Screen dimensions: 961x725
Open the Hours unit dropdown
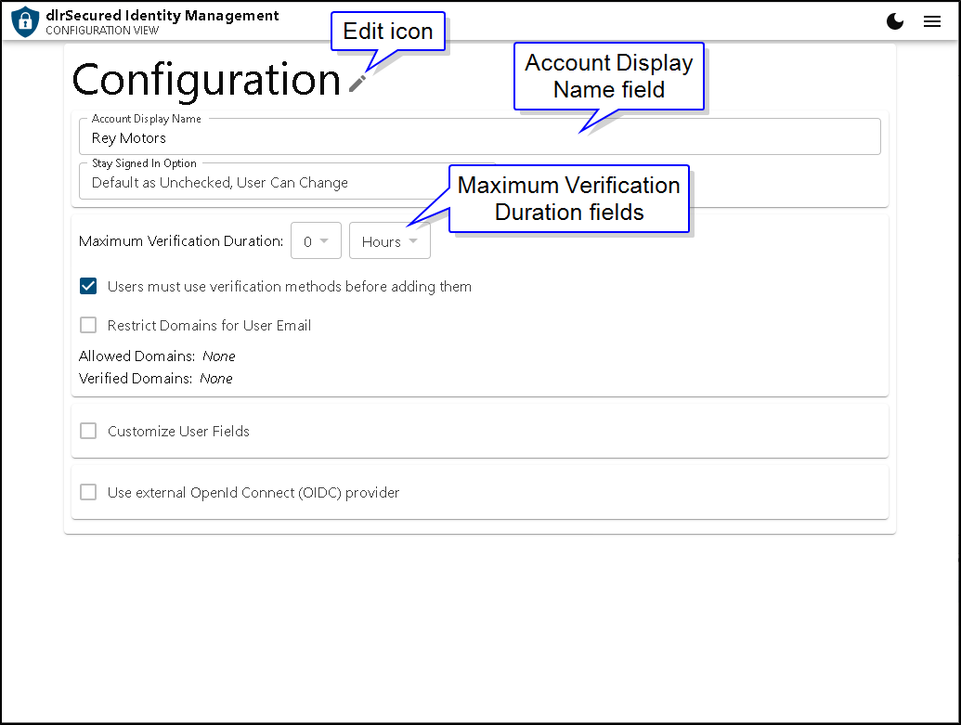[389, 241]
